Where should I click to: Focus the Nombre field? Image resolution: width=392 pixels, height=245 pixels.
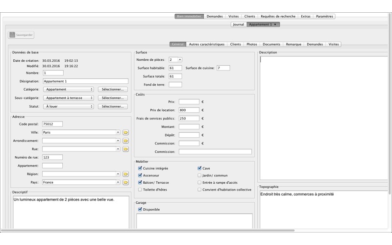53,73
